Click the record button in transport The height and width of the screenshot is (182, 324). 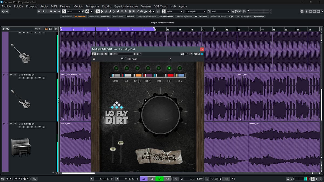167,179
